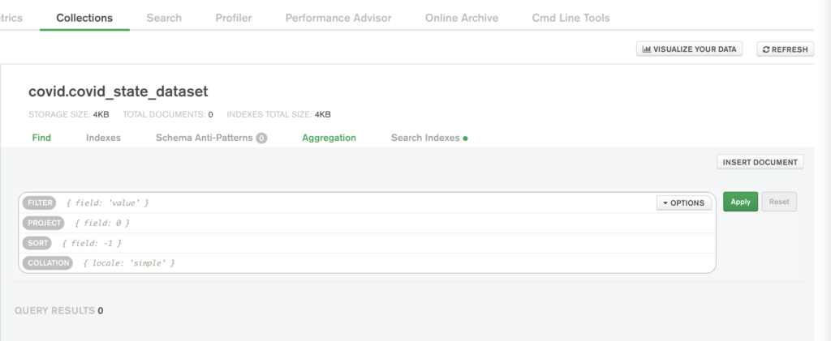831x341 pixels.
Task: Switch to the Indexes sub-tab
Action: pos(103,138)
